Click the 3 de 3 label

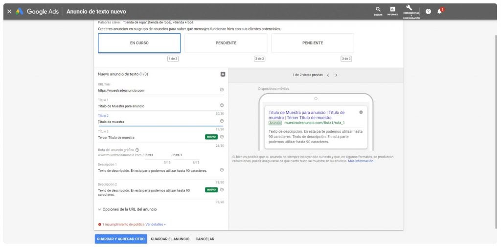click(346, 59)
